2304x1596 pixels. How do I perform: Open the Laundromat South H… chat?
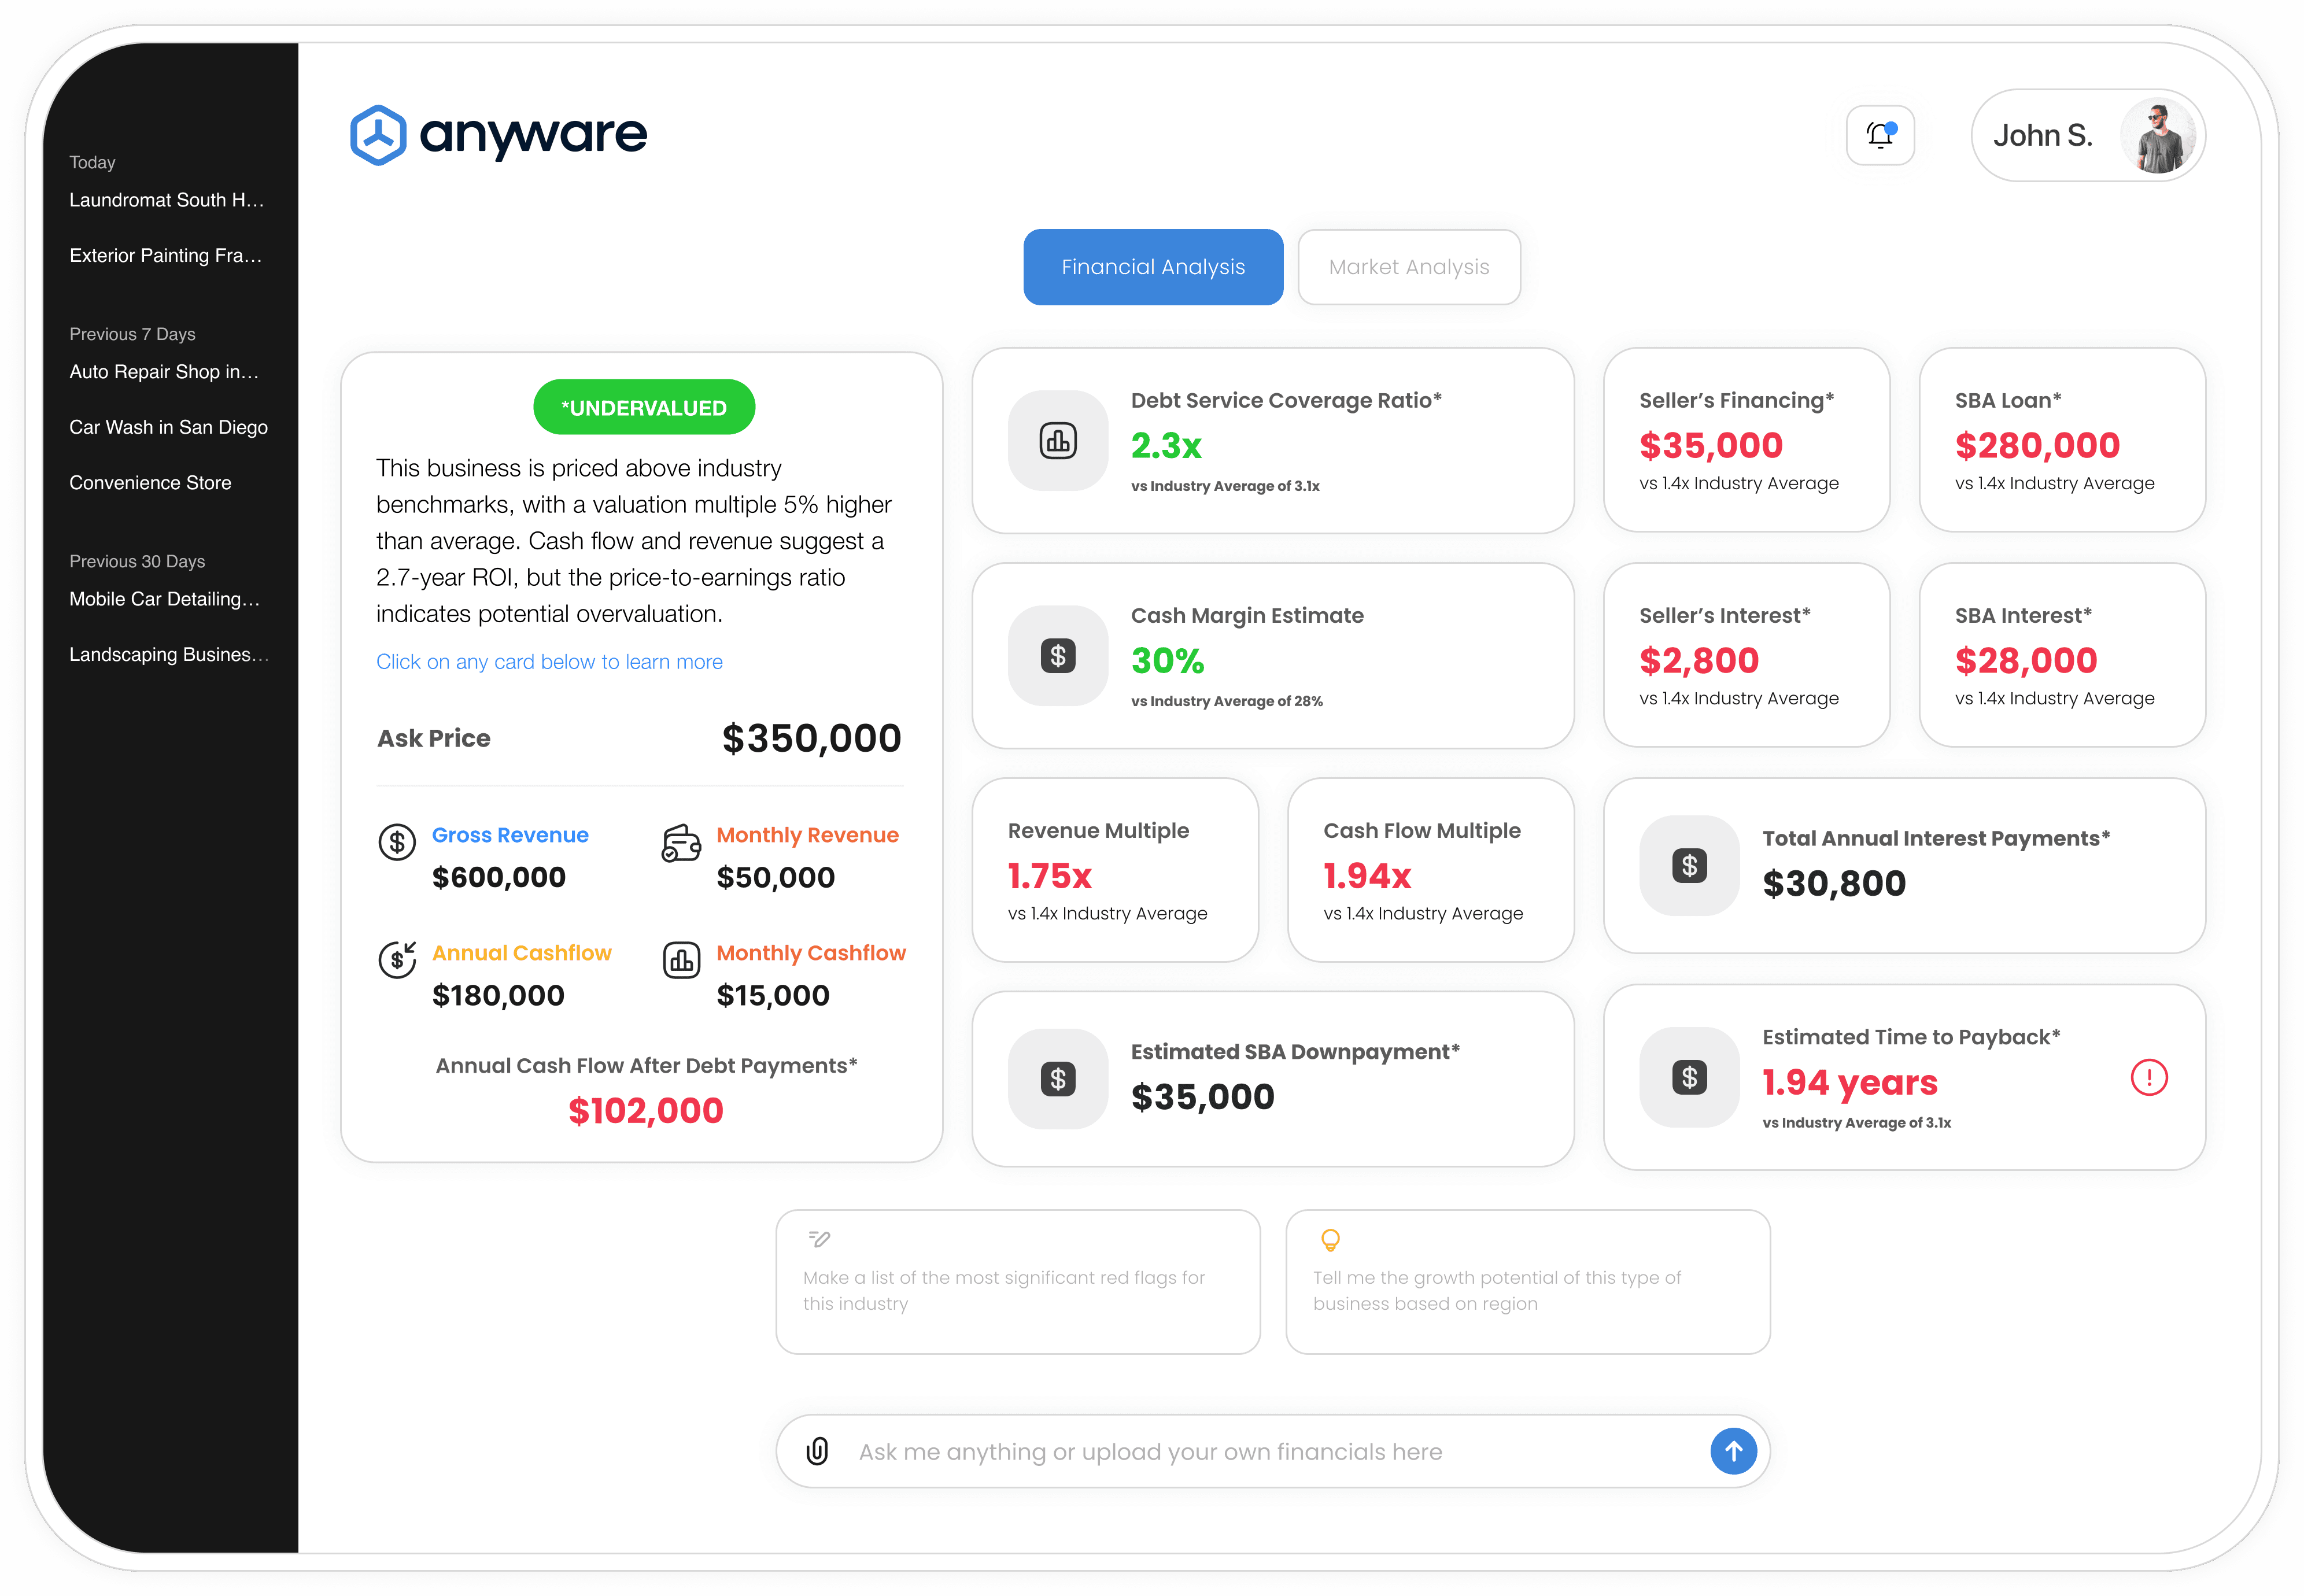[167, 200]
